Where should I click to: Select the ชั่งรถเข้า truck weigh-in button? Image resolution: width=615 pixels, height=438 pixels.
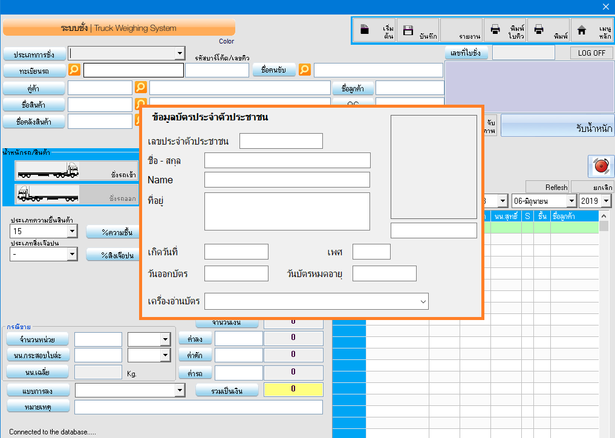pyautogui.click(x=77, y=171)
